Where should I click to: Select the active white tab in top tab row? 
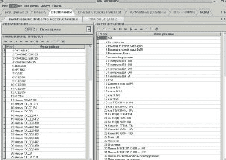tap(61, 12)
